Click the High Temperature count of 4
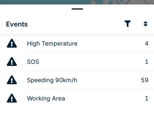The image size is (154, 138). pyautogui.click(x=146, y=44)
